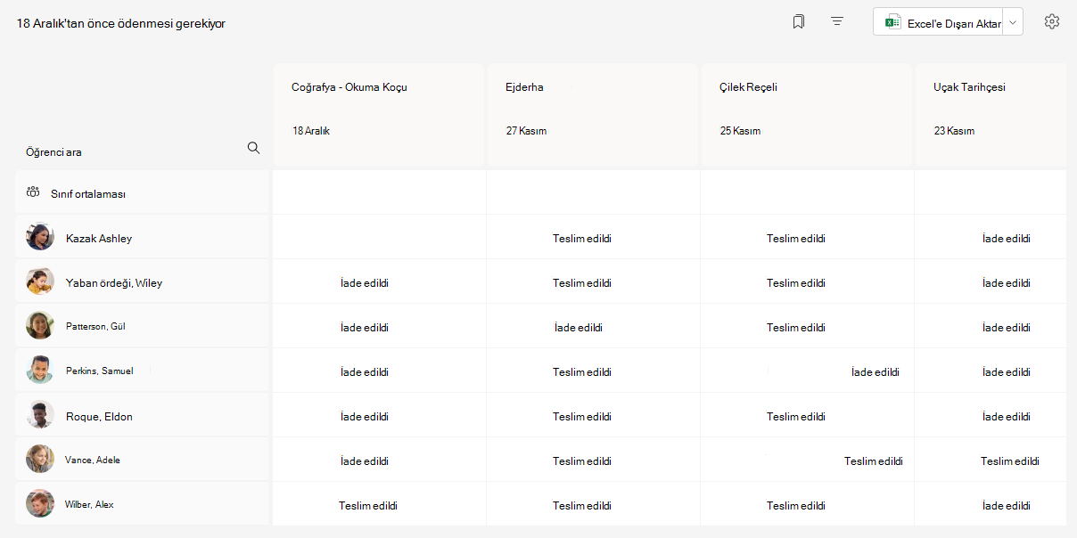The height and width of the screenshot is (538, 1077).
Task: Click the Excel icon on the export button
Action: (x=892, y=22)
